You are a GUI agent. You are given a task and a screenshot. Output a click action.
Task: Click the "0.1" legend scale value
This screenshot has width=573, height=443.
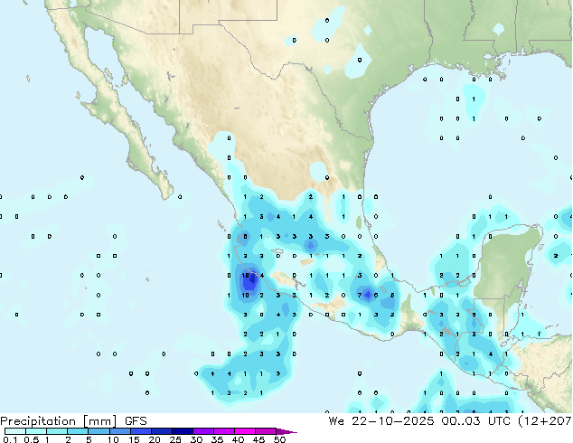[x=11, y=439]
